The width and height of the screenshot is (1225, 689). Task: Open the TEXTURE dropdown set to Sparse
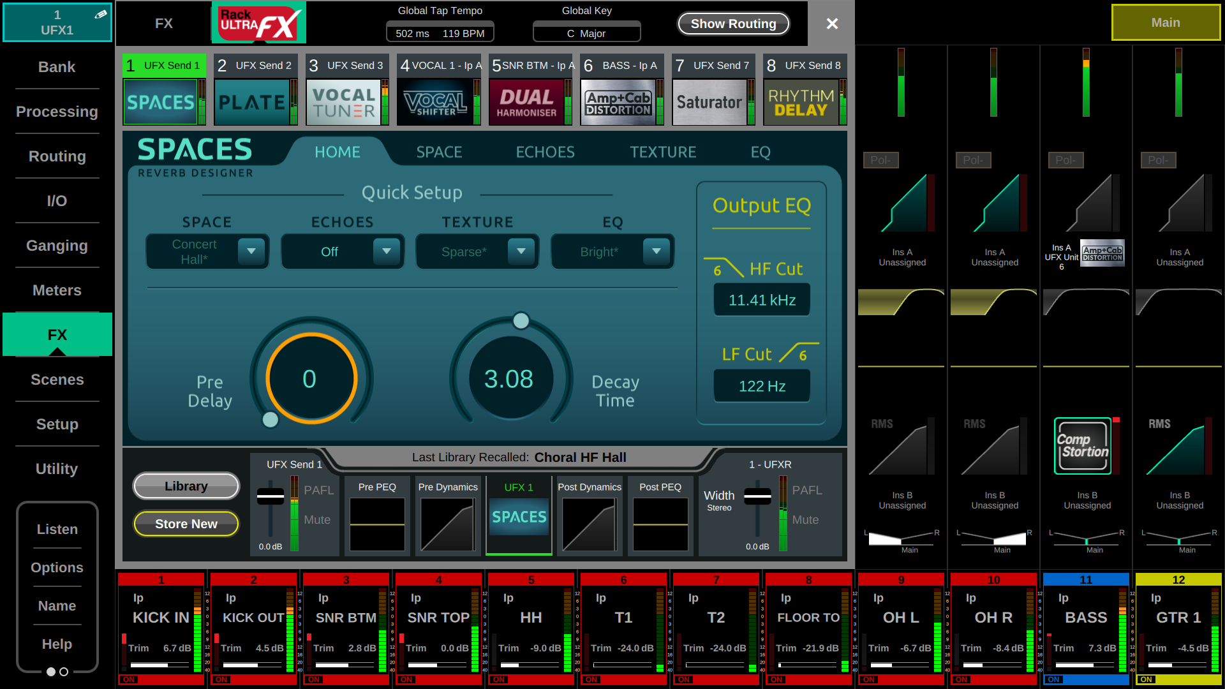coord(477,251)
